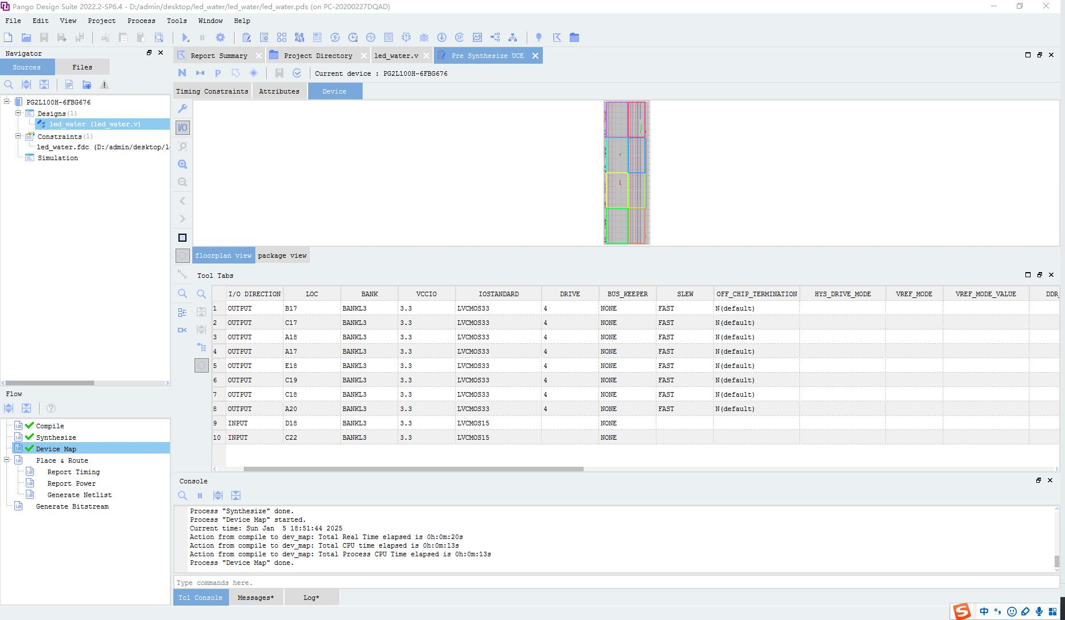Select Generate Bitstream flow step
Viewport: 1065px width, 620px height.
click(72, 506)
